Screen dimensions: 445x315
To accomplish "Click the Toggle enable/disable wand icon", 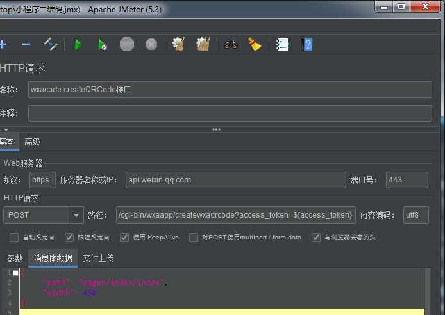I will point(51,44).
